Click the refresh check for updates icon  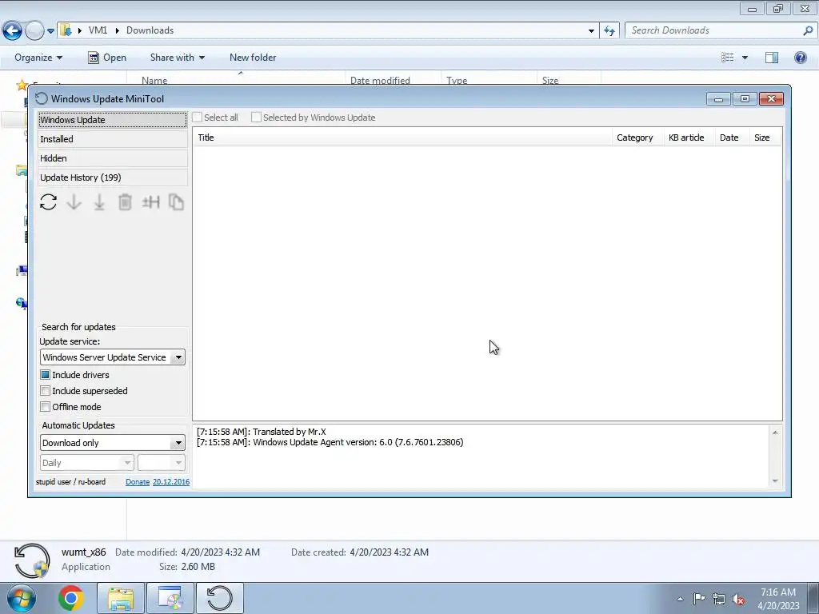coord(48,202)
